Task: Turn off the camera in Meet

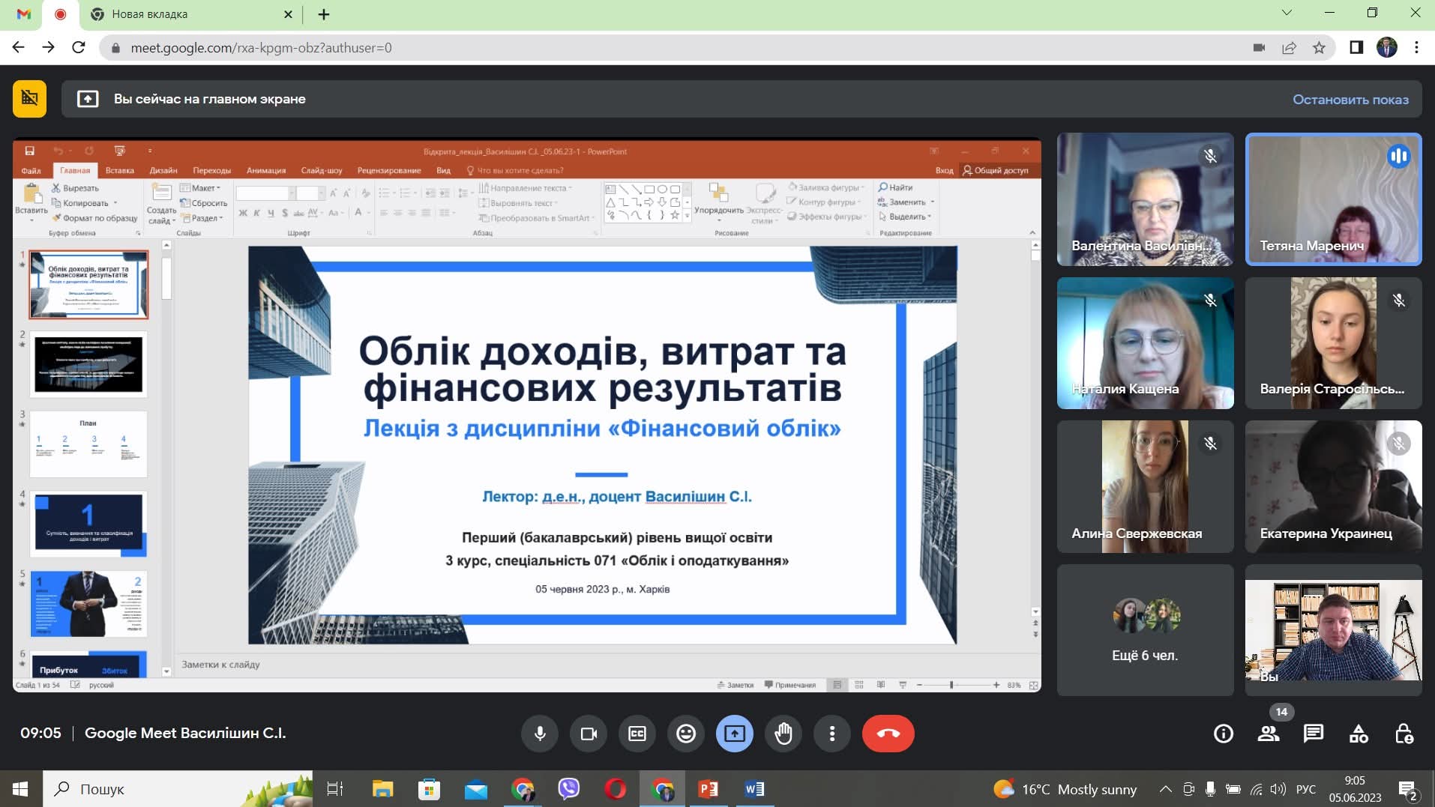Action: point(589,734)
